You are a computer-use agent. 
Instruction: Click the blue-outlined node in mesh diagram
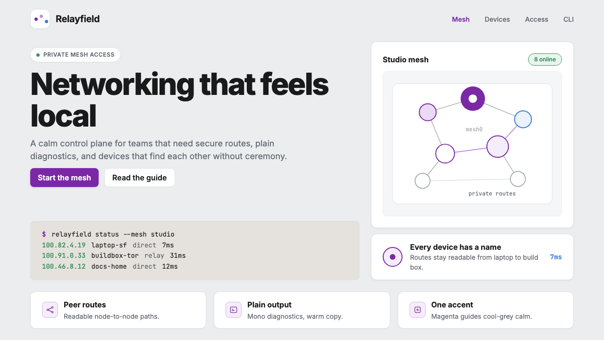pos(523,119)
